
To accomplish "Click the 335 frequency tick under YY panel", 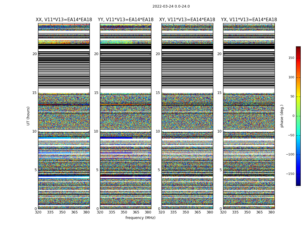I will 112,212.
